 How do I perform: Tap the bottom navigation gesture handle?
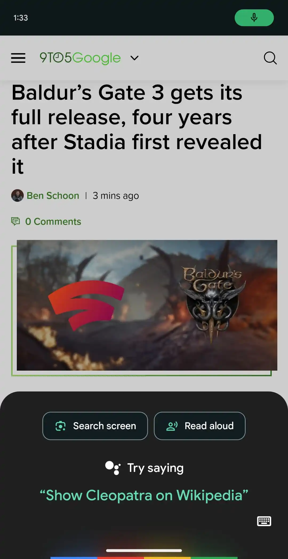144,550
